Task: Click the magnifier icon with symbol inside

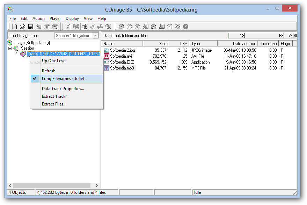Action: (x=138, y=27)
